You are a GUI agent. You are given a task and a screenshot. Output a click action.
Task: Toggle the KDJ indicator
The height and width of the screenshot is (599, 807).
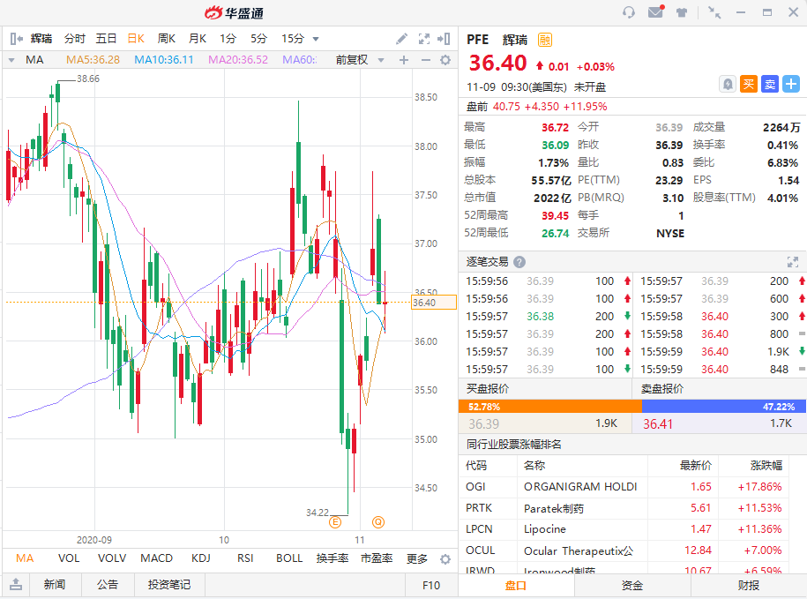click(x=201, y=558)
